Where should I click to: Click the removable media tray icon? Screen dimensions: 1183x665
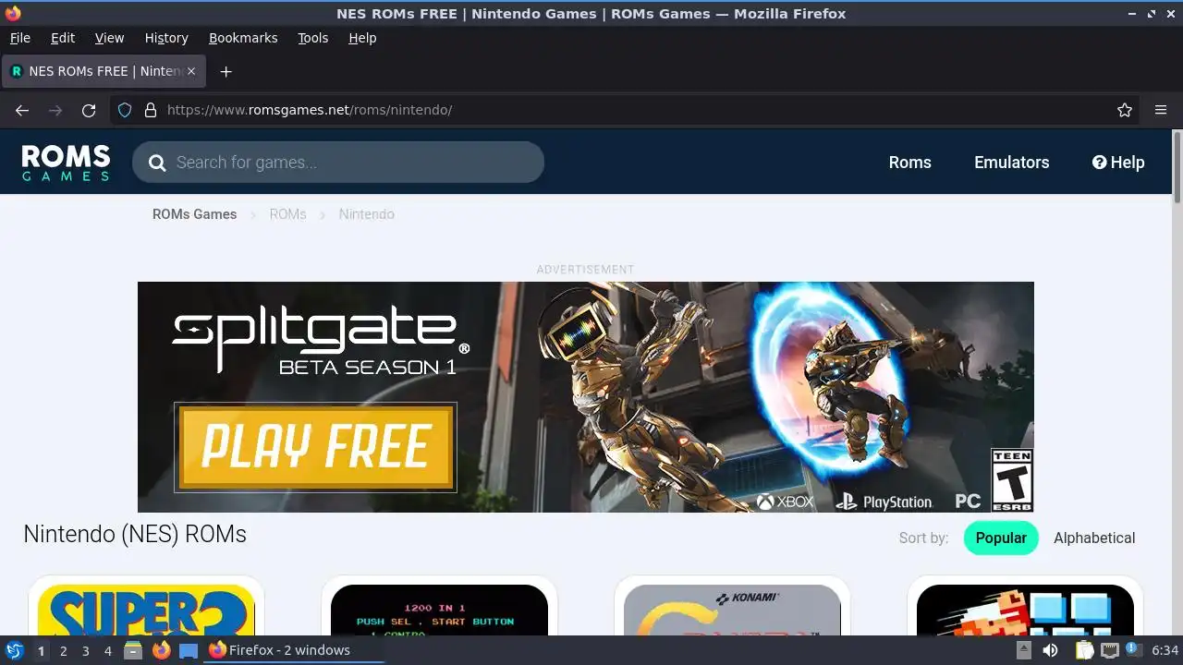1022,650
